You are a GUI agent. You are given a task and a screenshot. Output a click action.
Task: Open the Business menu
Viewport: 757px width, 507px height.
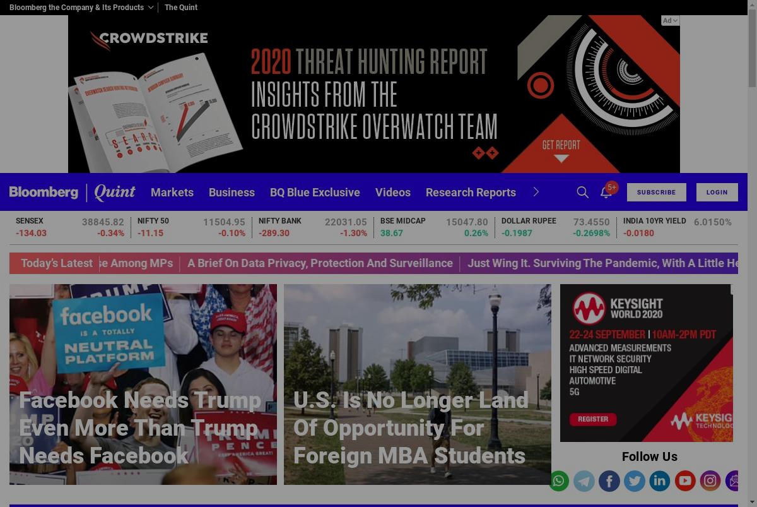(x=232, y=192)
